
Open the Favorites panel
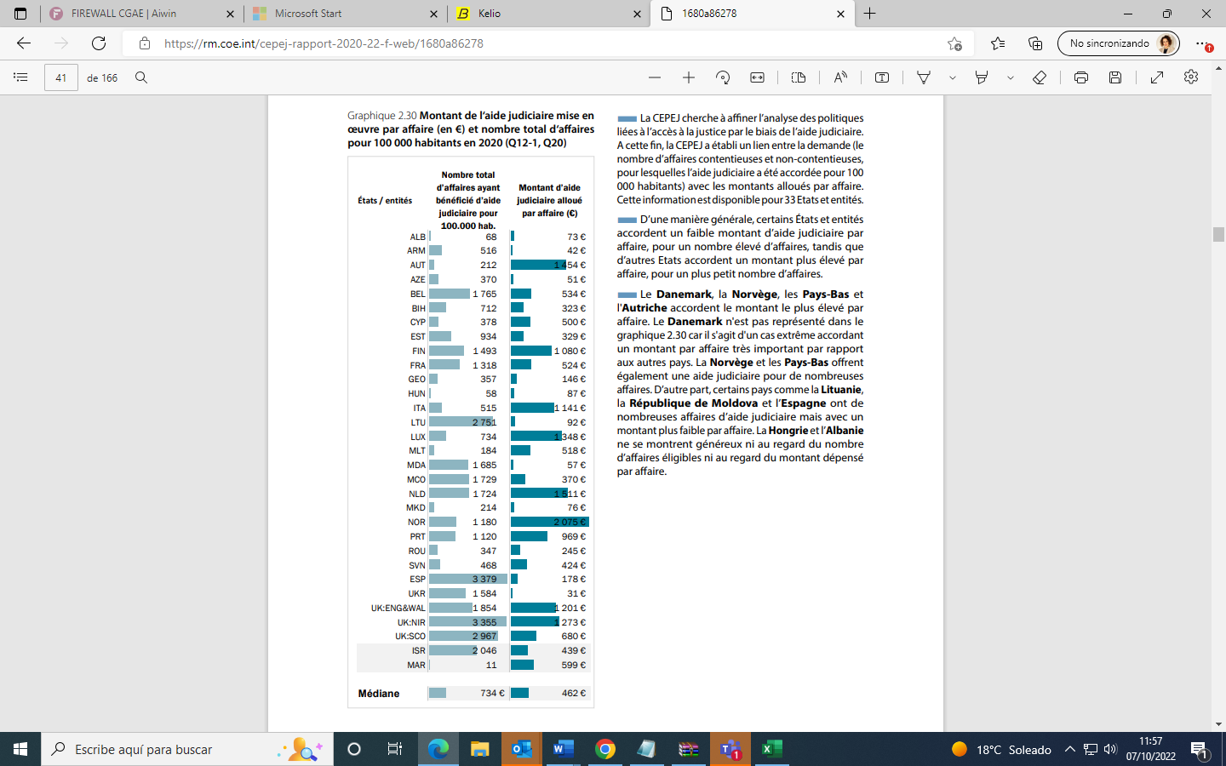coord(998,43)
